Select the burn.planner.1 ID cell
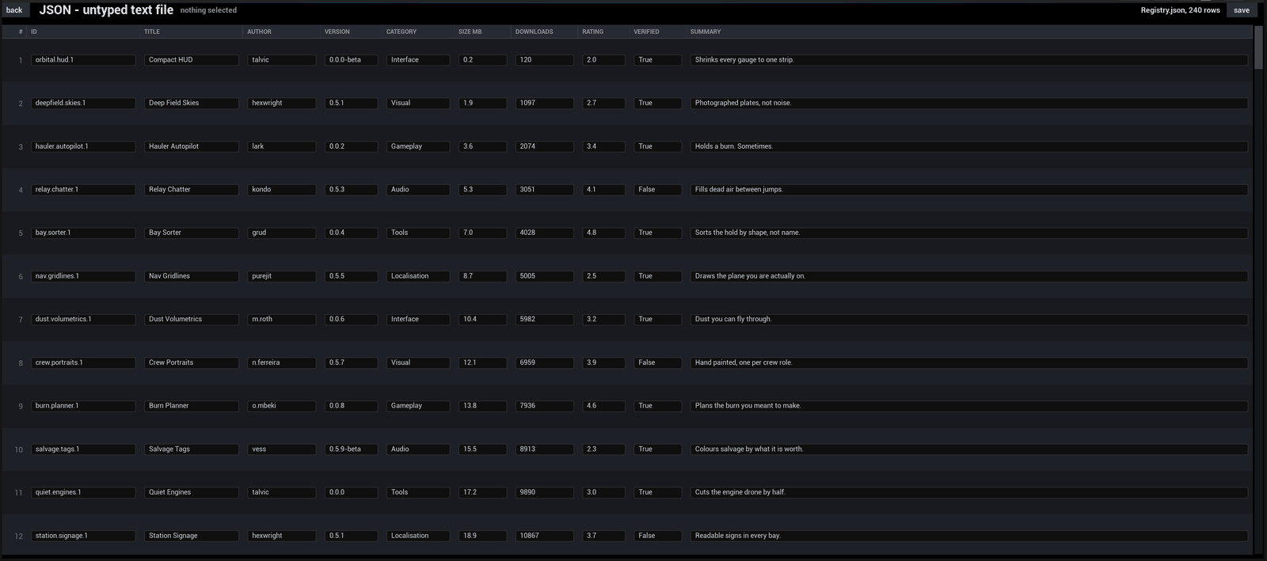The image size is (1267, 561). click(83, 406)
